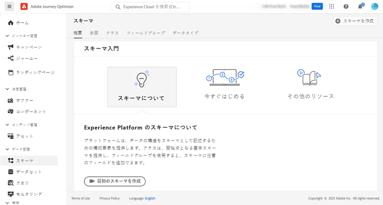Click the キャンペーン megaphone icon
The height and width of the screenshot is (205, 383).
coord(11,47)
